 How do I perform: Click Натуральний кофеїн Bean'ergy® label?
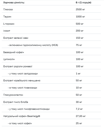tap(22, 116)
